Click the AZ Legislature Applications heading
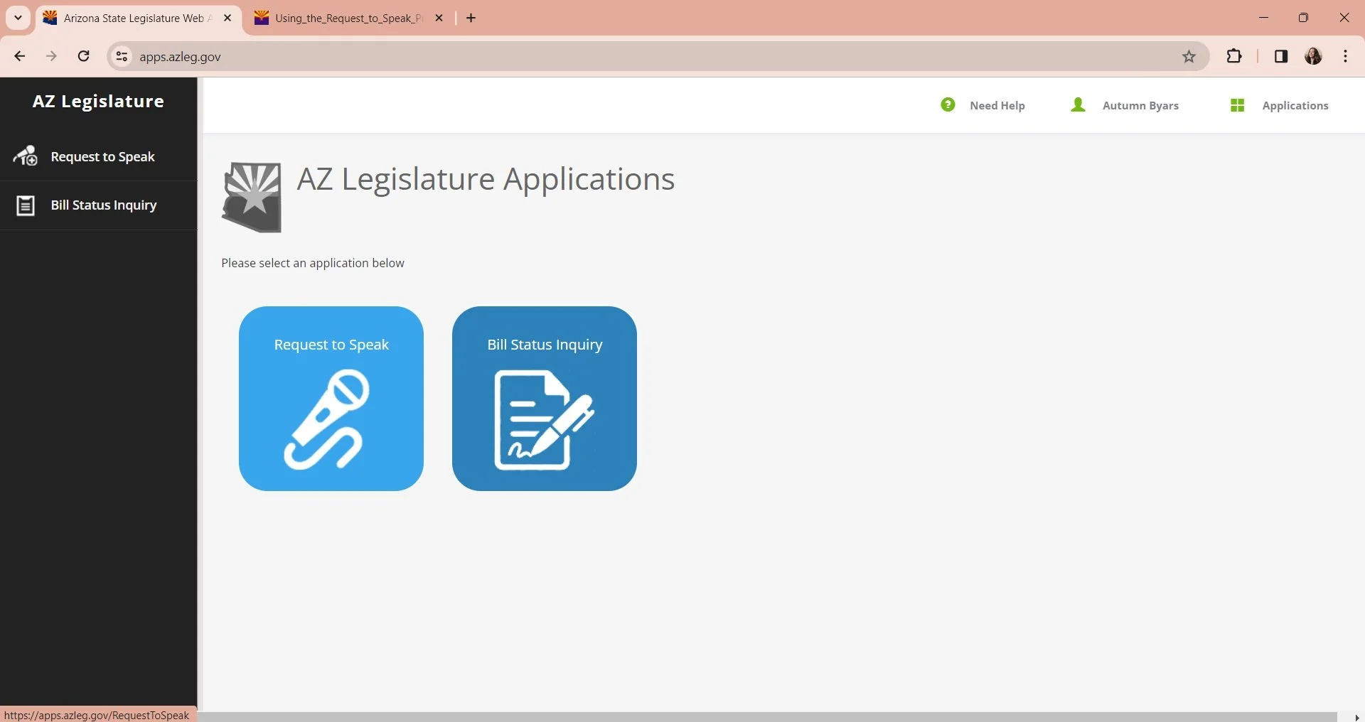Image resolution: width=1365 pixels, height=722 pixels. click(486, 179)
